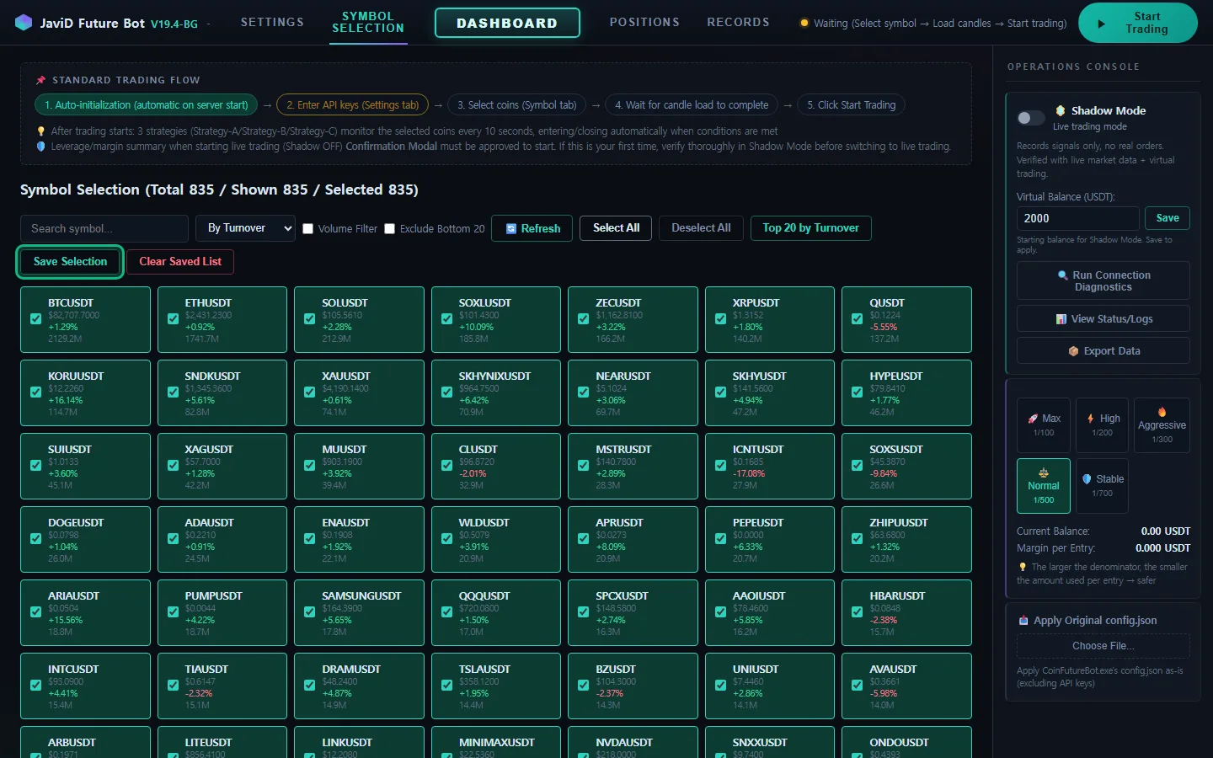Go to the Positions tab
This screenshot has height=758, width=1213.
click(x=644, y=22)
